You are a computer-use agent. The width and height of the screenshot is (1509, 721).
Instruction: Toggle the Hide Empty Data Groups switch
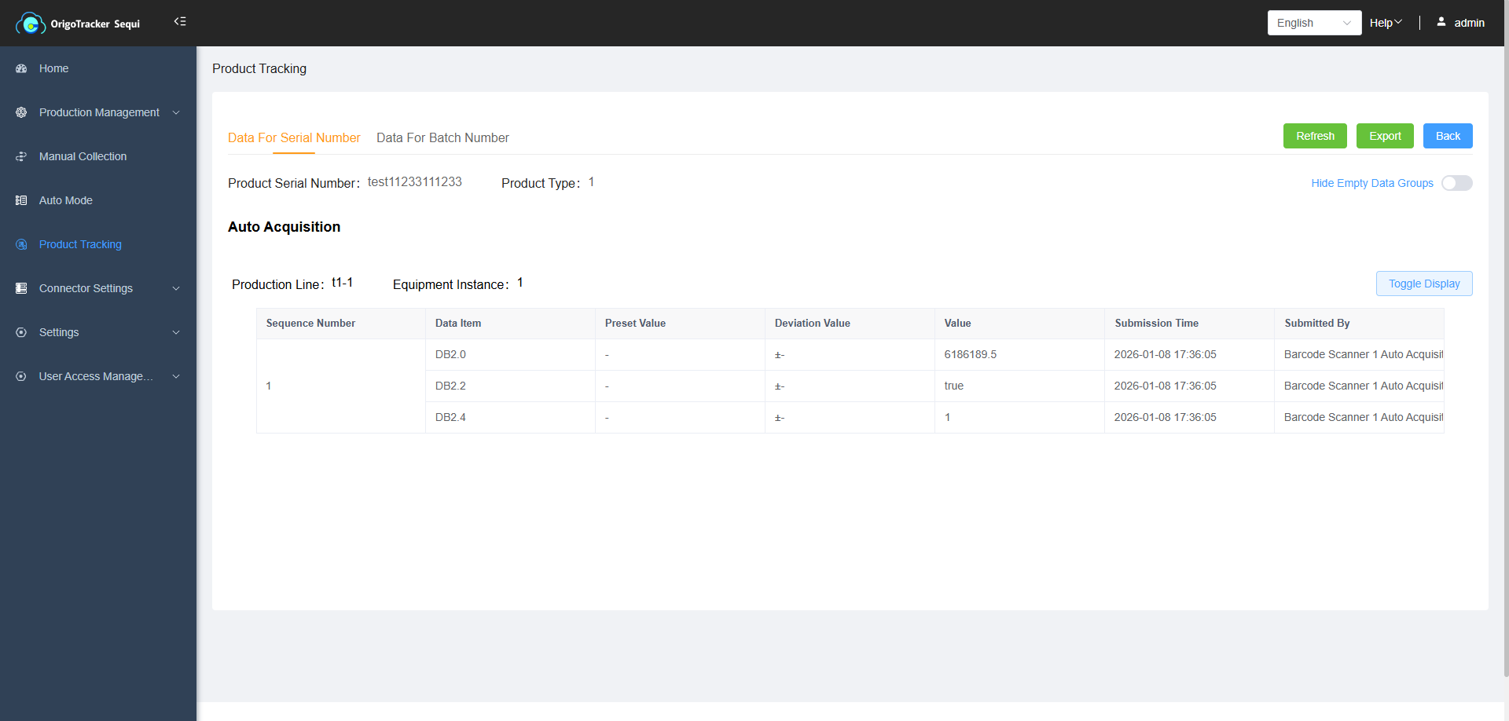tap(1456, 183)
